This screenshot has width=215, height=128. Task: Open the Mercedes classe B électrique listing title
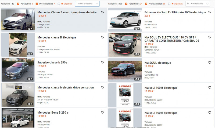point(57,37)
